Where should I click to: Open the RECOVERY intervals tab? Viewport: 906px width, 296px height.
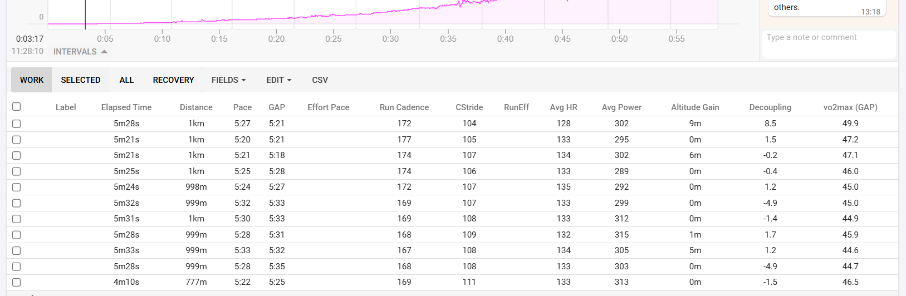173,80
